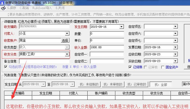The image size is (190, 109).
Task: Expand the 发生日期 date picker
Action: point(121,27)
